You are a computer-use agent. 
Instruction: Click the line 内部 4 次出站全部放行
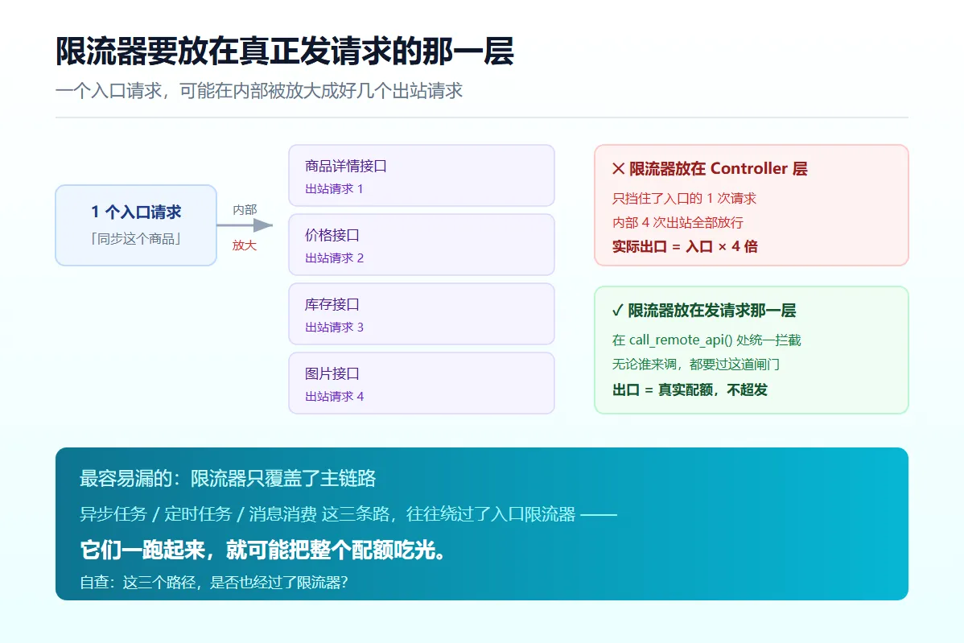(678, 223)
